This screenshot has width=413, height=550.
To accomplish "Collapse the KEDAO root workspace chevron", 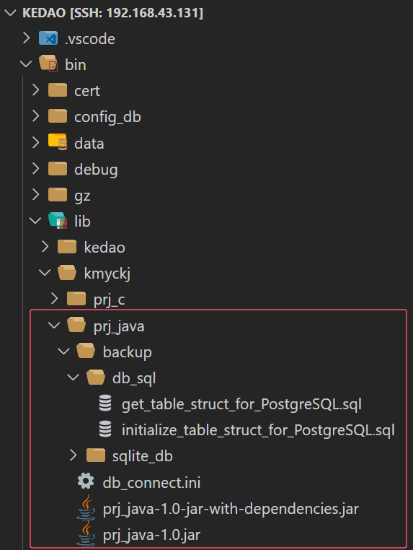I will point(10,13).
